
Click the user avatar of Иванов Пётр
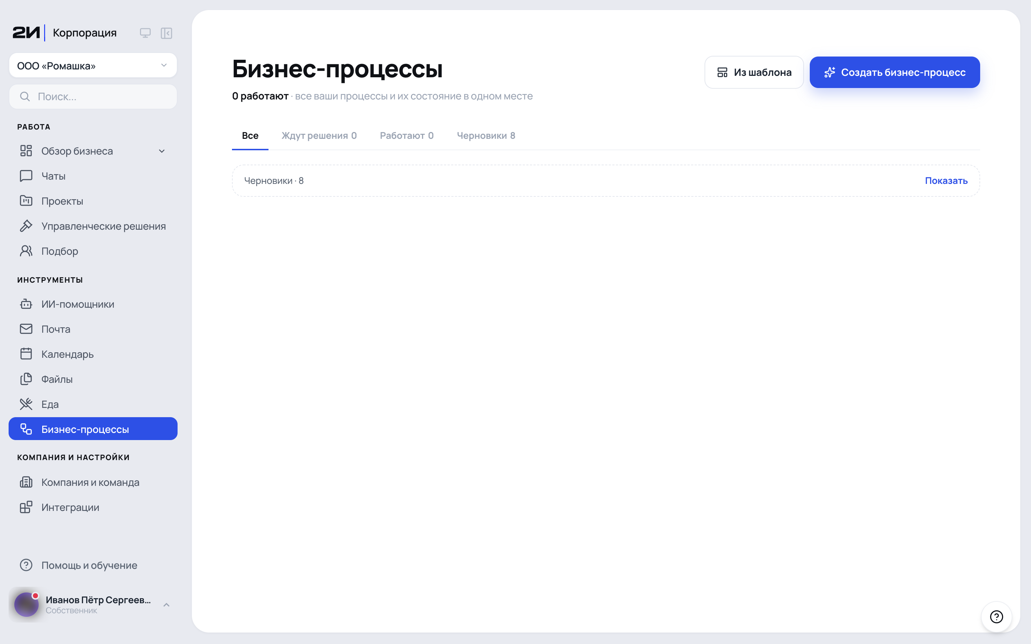coord(26,604)
